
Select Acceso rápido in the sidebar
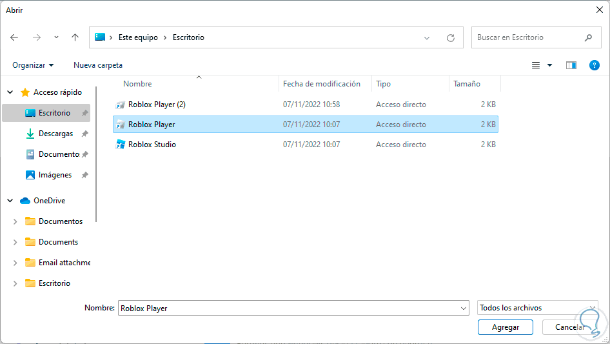click(x=57, y=92)
